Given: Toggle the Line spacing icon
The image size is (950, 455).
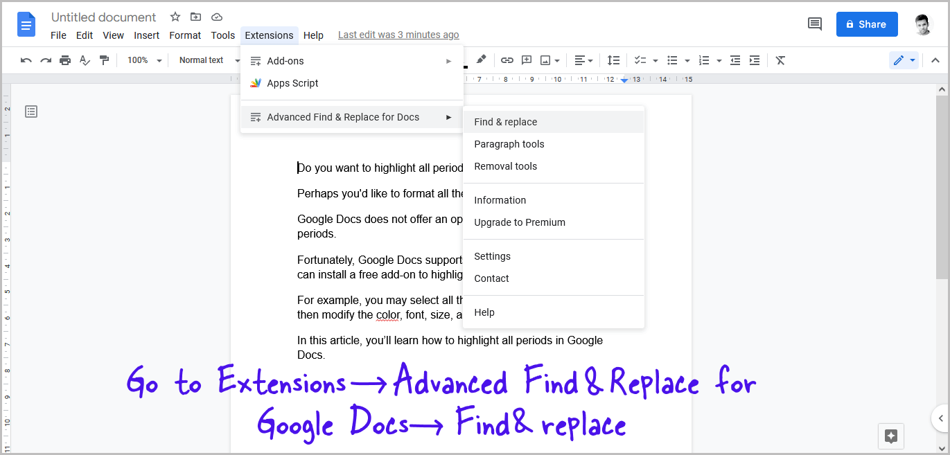Looking at the screenshot, I should (x=613, y=60).
